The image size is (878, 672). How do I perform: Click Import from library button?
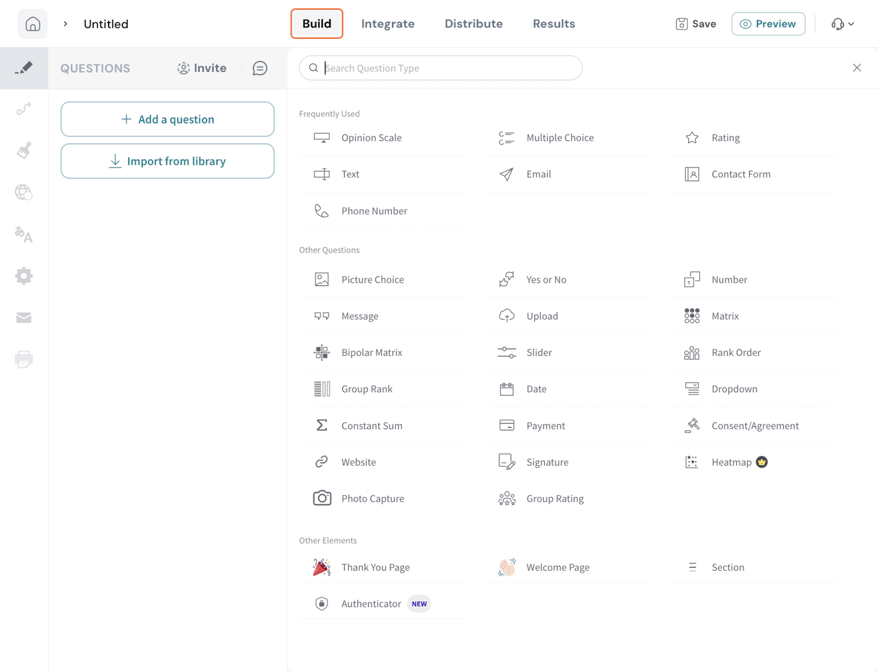tap(167, 161)
